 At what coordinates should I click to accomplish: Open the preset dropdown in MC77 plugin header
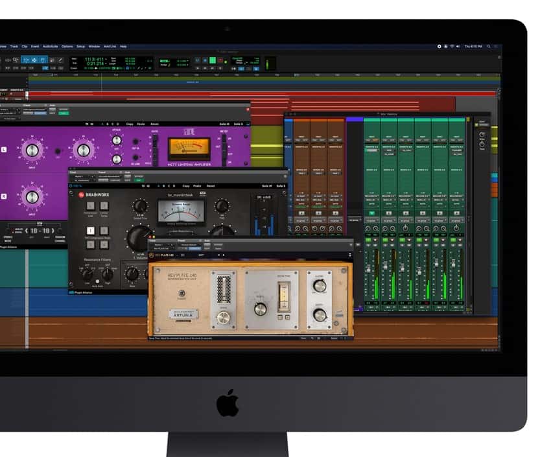[x=34, y=110]
